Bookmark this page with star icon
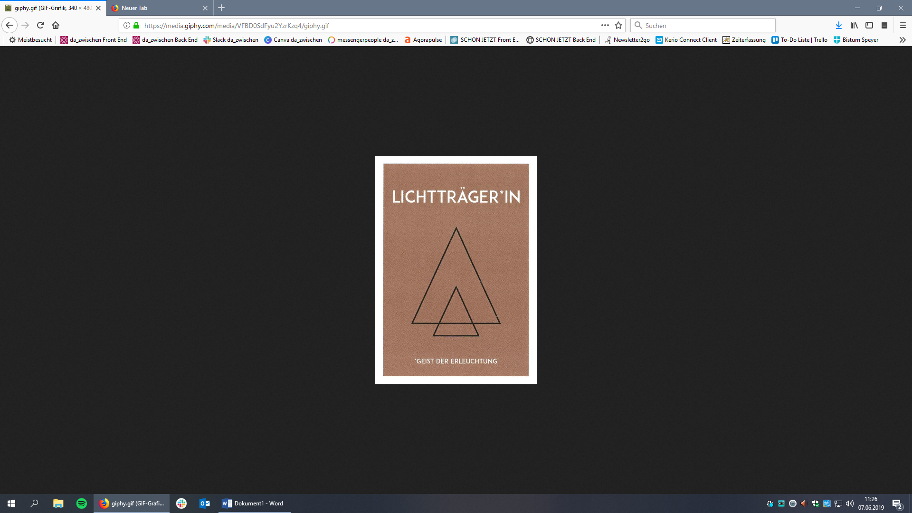Image resolution: width=912 pixels, height=513 pixels. pos(618,26)
